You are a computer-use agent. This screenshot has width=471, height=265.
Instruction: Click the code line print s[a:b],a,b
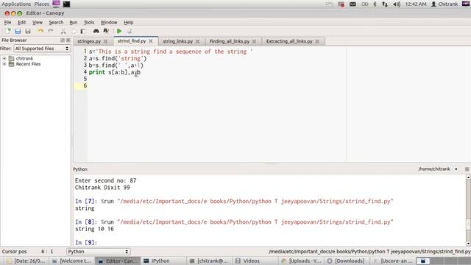115,72
